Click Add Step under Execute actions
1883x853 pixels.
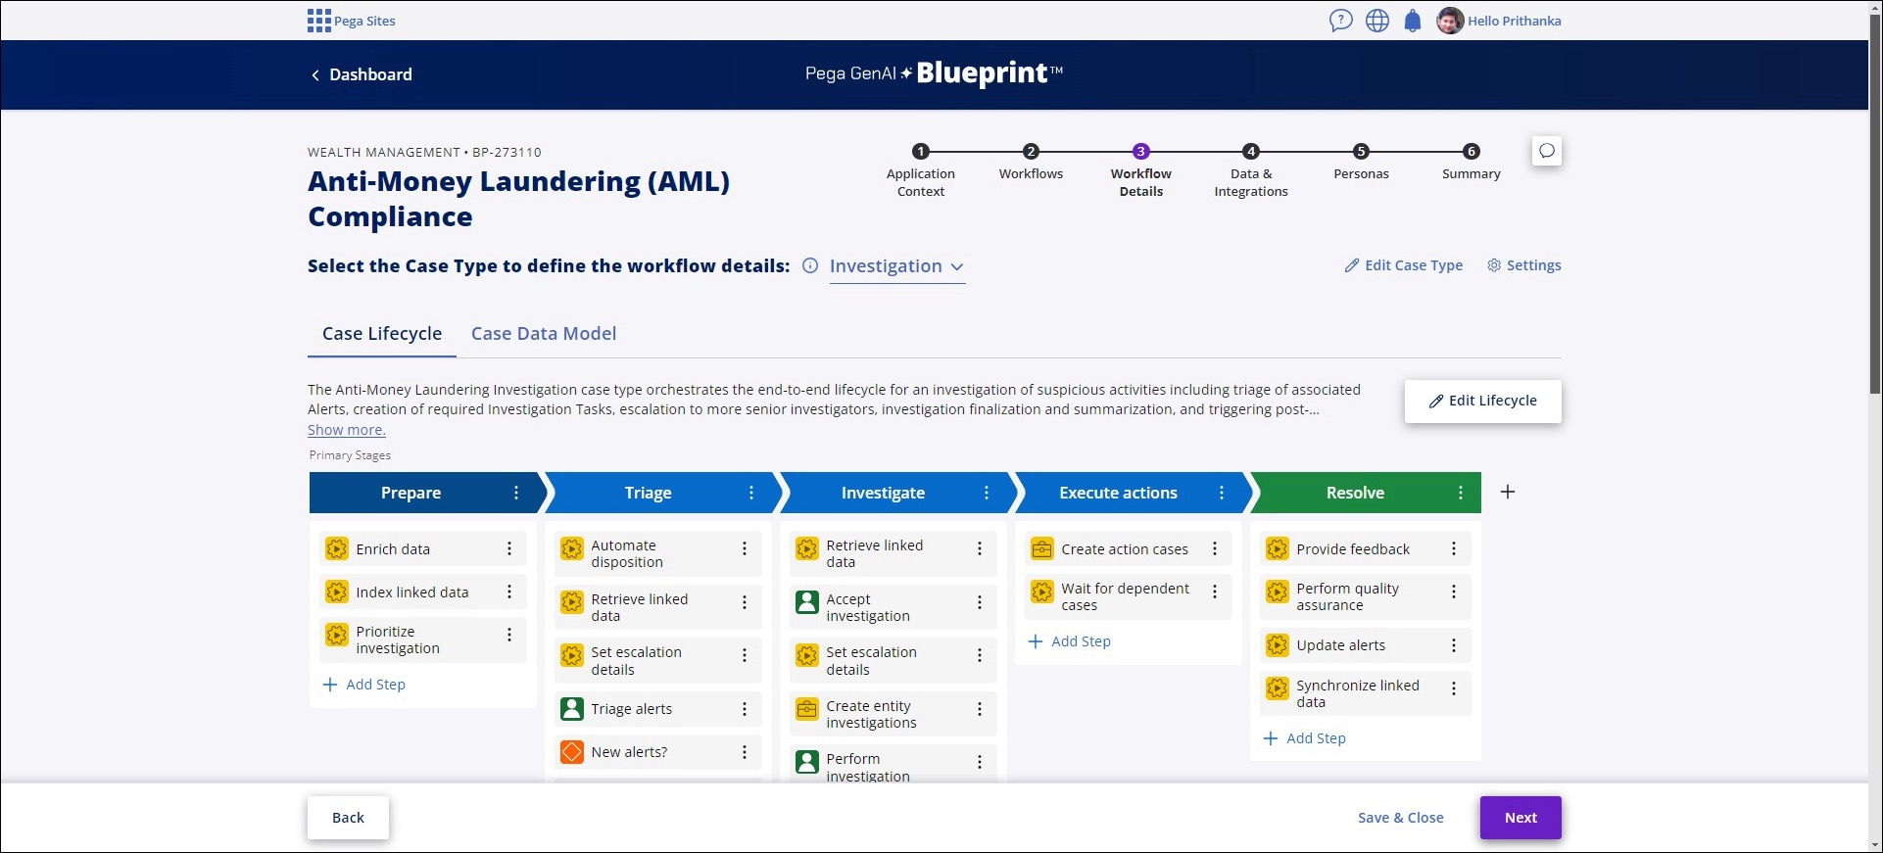[1070, 641]
